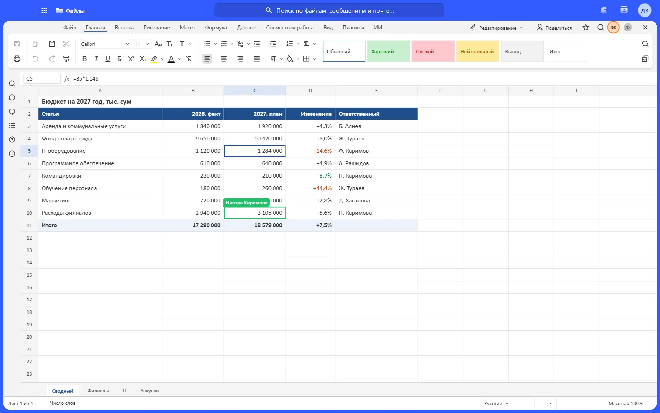Click the Cut scissors icon
The image size is (660, 413).
(x=66, y=44)
